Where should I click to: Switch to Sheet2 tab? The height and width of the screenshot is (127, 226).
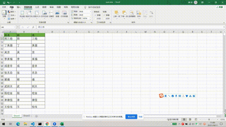(27, 116)
